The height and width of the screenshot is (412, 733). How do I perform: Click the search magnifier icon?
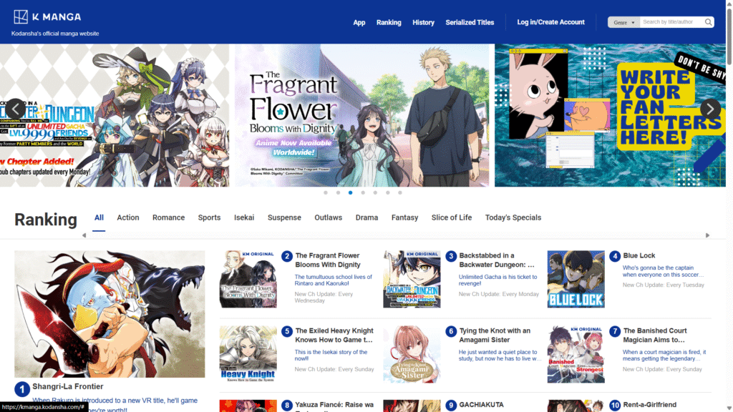[708, 22]
